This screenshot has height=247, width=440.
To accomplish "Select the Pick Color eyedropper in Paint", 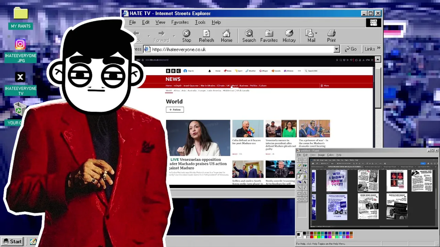I will (x=299, y=171).
